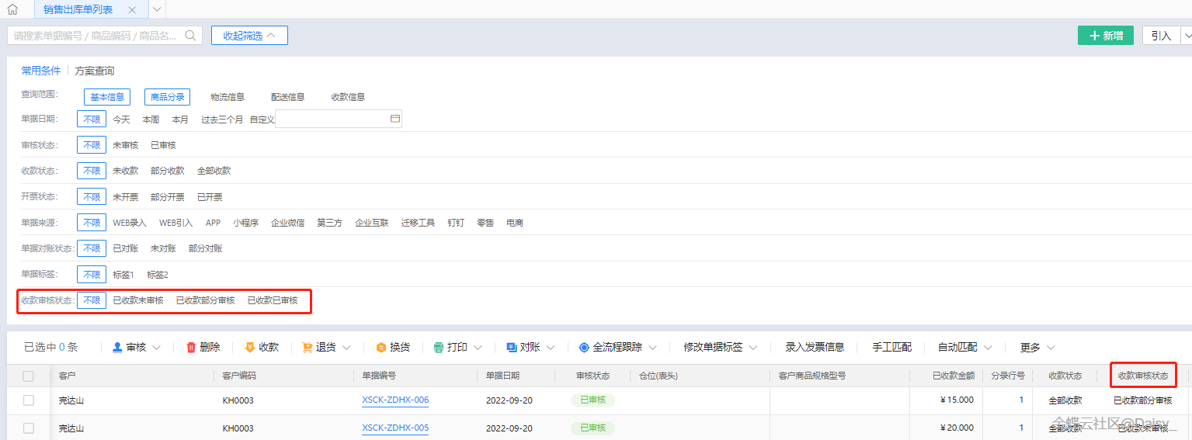Open the tab list dropdown arrow
The width and height of the screenshot is (1192, 440).
pos(156,9)
